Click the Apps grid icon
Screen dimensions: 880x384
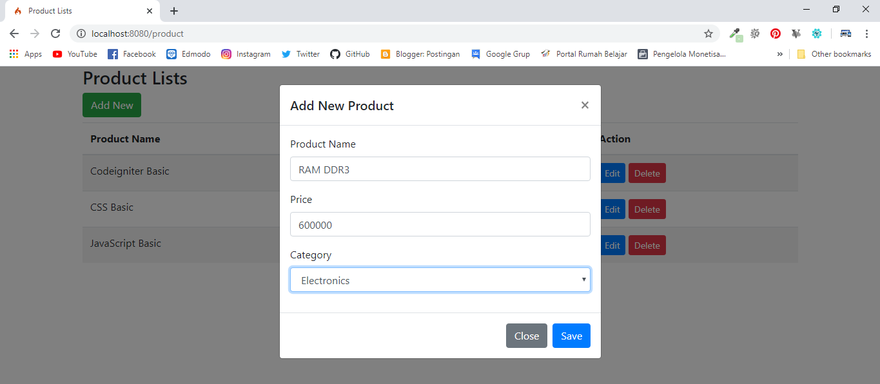[14, 54]
